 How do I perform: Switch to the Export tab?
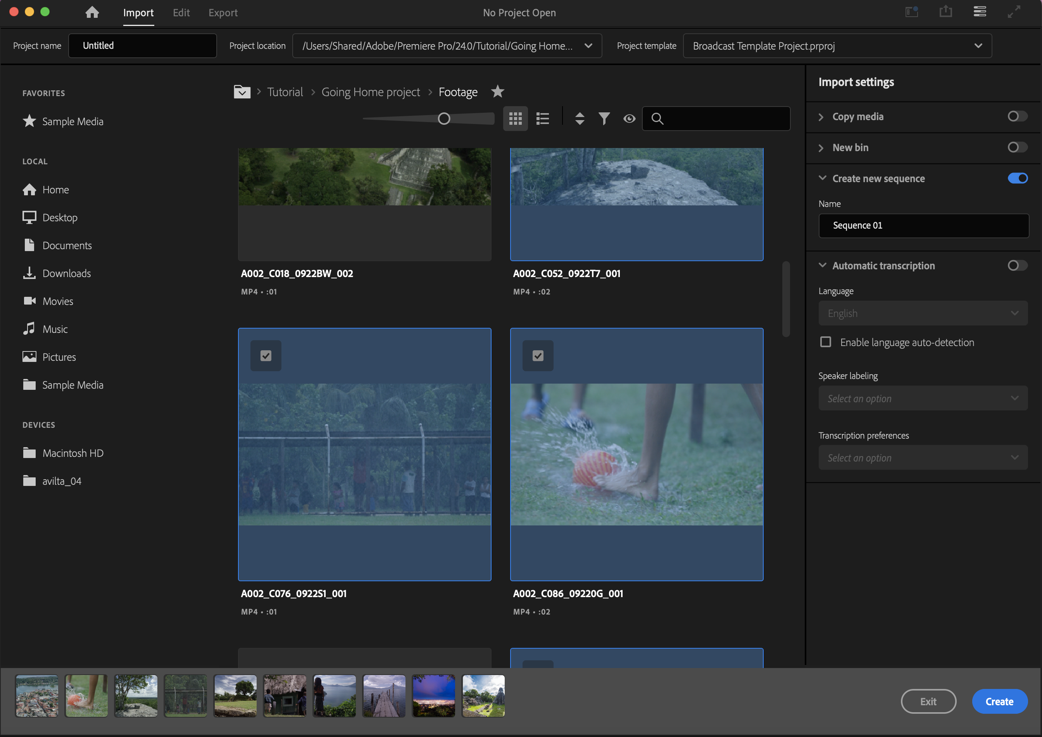(x=223, y=13)
